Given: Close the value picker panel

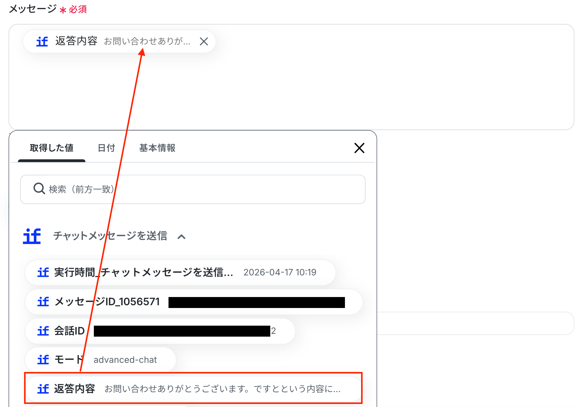Looking at the screenshot, I should pos(359,148).
